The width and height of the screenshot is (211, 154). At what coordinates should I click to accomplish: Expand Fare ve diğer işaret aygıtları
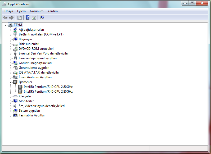(x=11, y=58)
